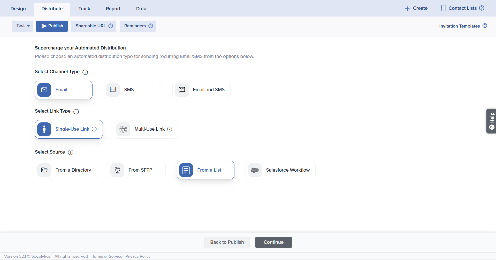Image resolution: width=496 pixels, height=260 pixels.
Task: Click the info icon beside Select Source
Action: 71,152
